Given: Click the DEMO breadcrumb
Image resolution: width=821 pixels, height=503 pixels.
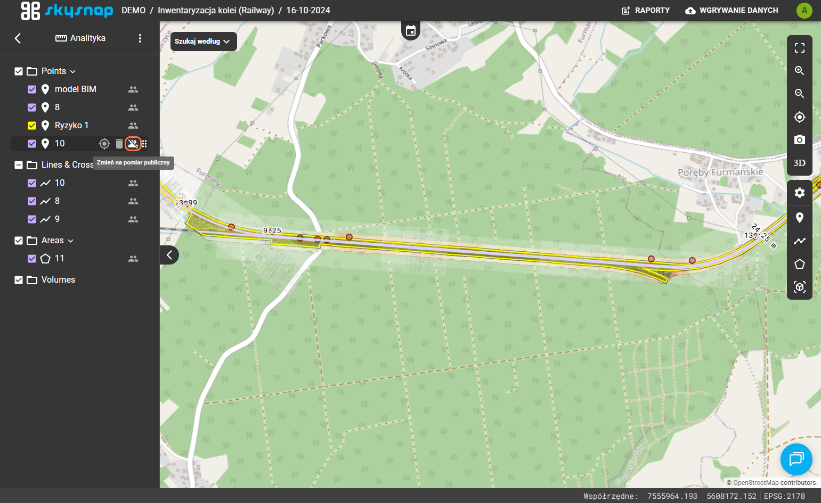Looking at the screenshot, I should [x=133, y=10].
